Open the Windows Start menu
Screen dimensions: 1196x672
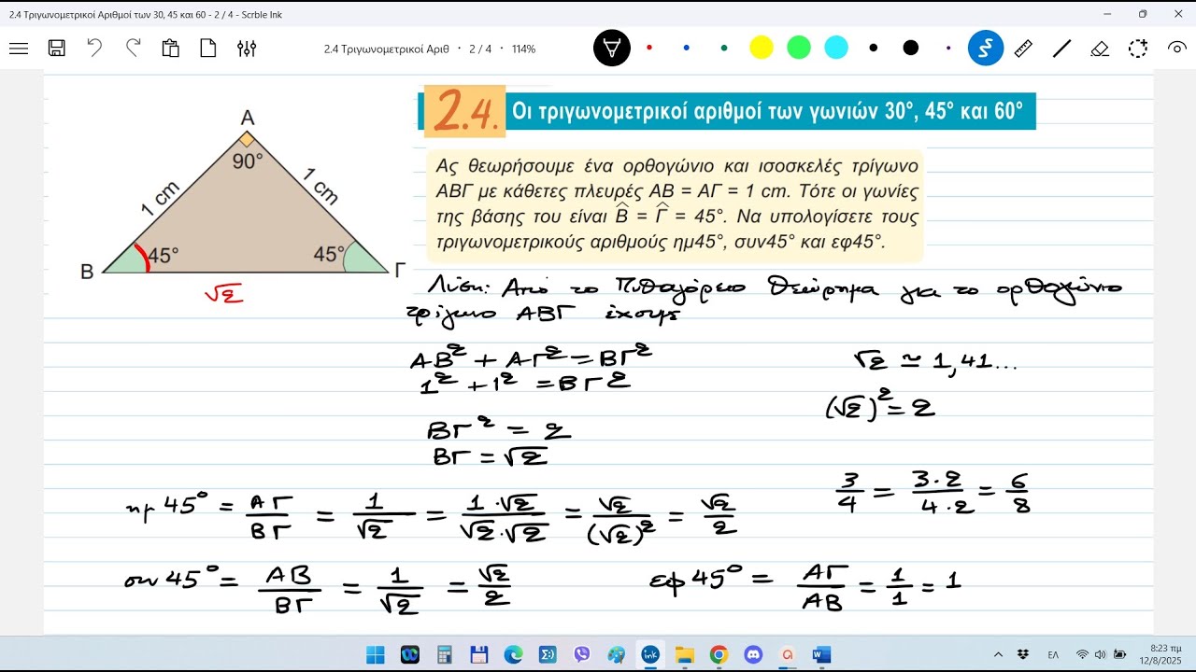click(x=375, y=654)
